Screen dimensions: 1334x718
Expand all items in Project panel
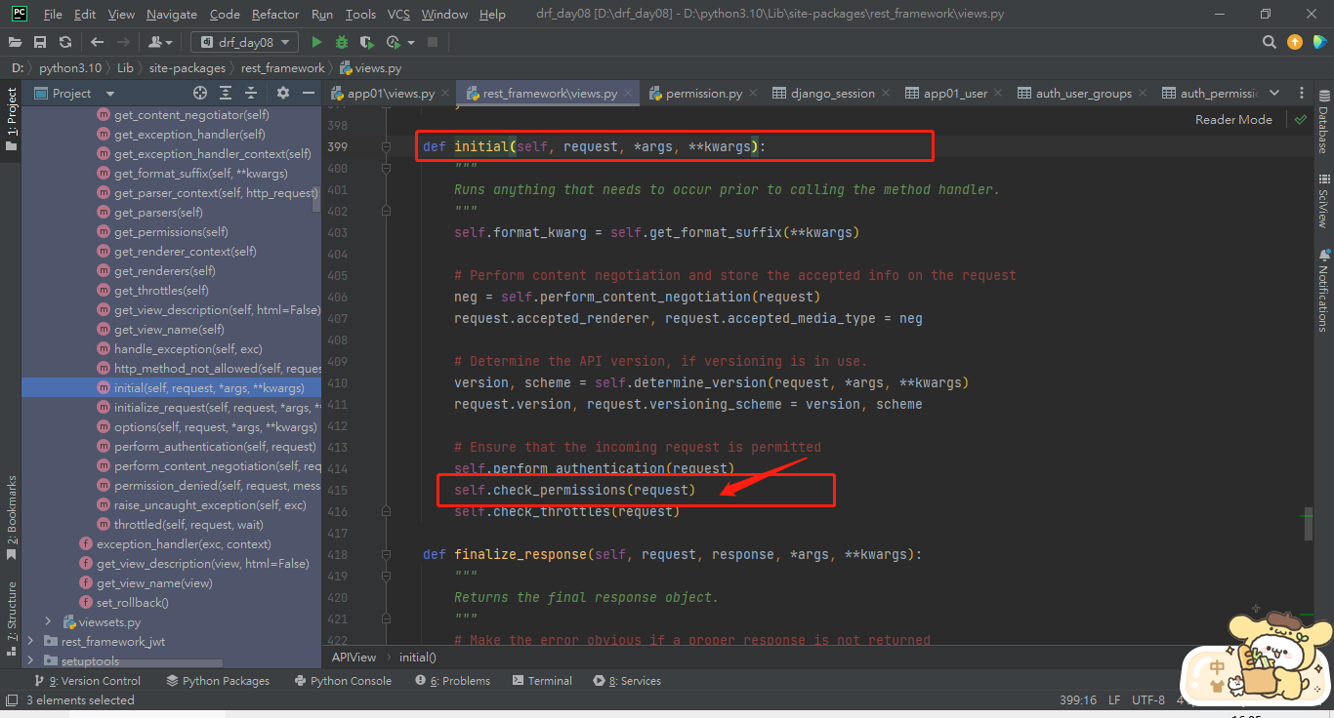[x=226, y=93]
